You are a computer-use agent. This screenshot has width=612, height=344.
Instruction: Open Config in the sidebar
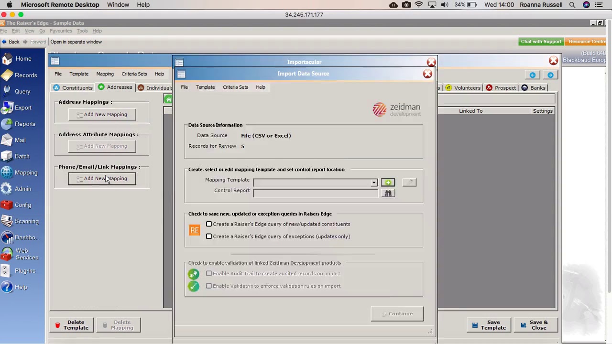tap(17, 205)
